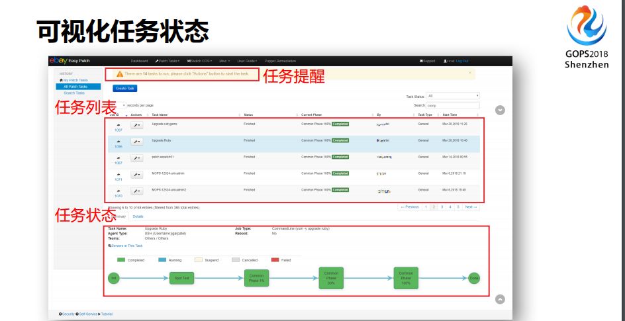
Task: Select the 'Upgrade Ruby' task name
Action: coord(162,140)
